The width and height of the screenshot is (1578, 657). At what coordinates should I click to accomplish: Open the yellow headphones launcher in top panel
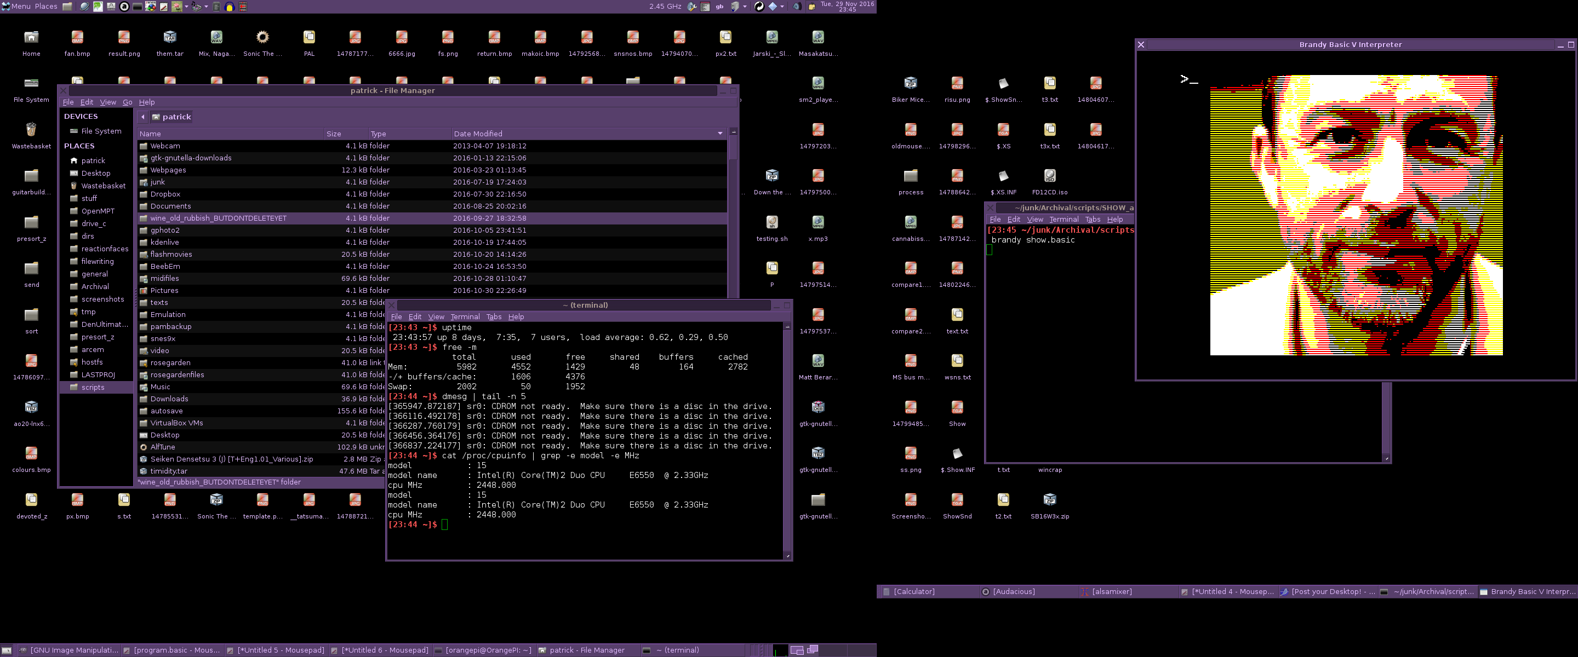pos(230,7)
